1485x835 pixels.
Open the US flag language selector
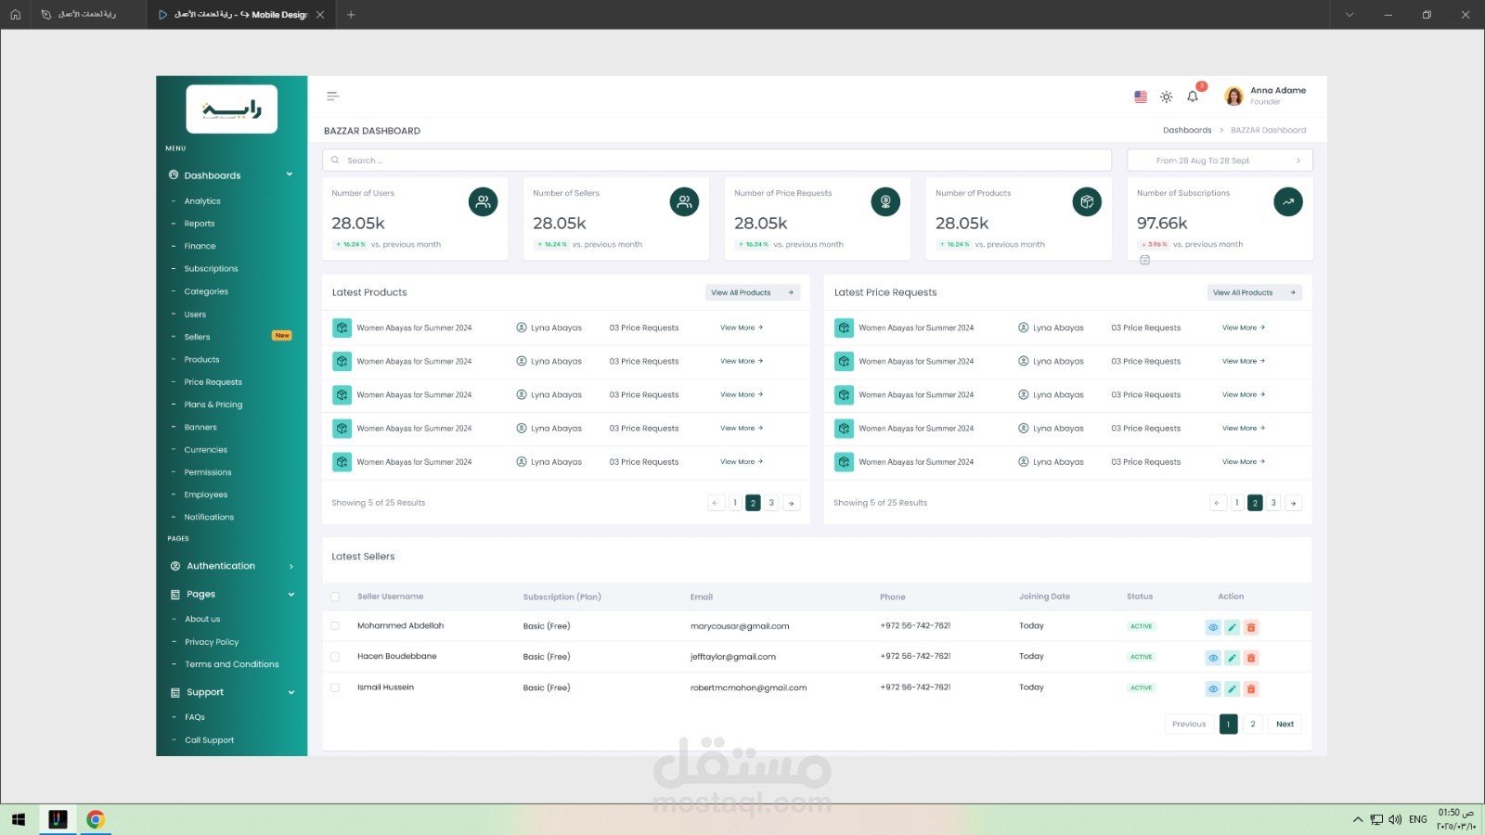1141,96
